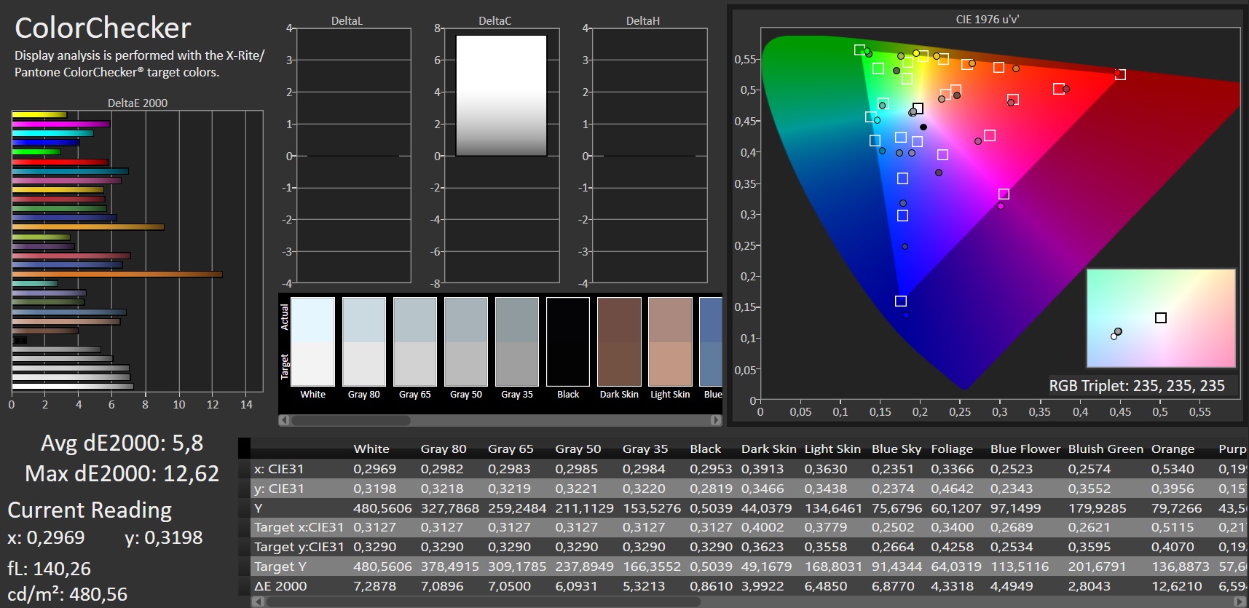Click the longest orange DeltaE 2000 bar
The height and width of the screenshot is (608, 1249).
coord(117,275)
